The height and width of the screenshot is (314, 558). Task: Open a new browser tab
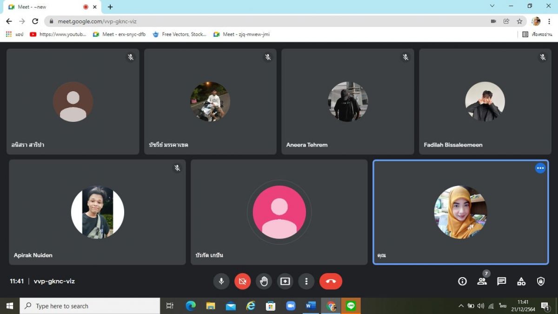[110, 7]
